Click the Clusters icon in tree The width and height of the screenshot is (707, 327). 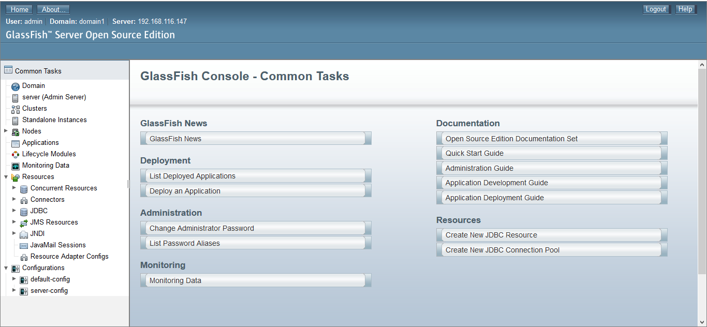tap(16, 109)
